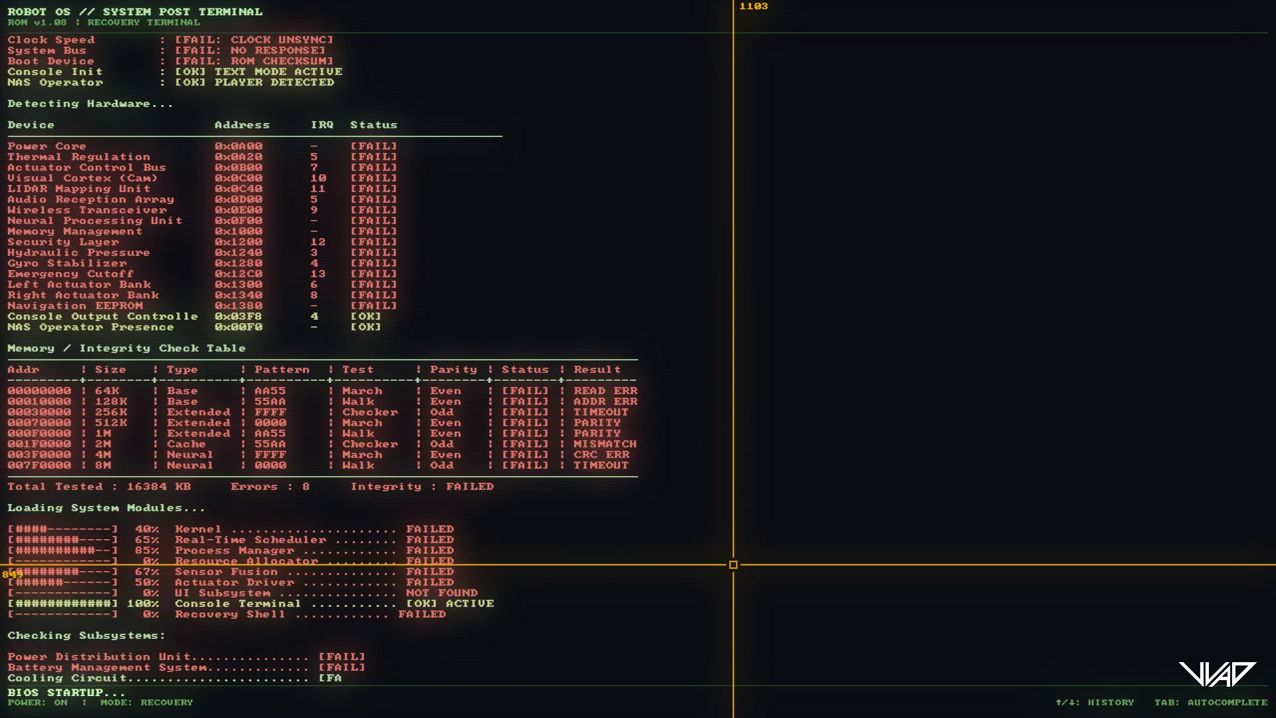
Task: Click the 'HISTORY' hint in footer
Action: (x=1095, y=702)
